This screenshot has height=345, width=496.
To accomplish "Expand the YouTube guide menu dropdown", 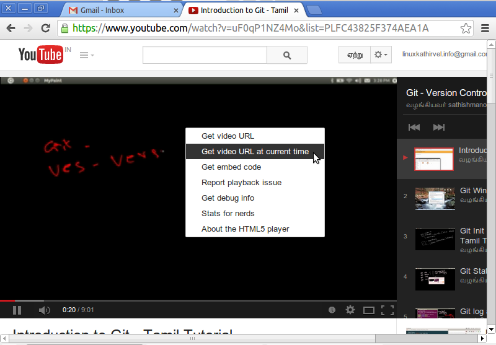I will tap(87, 55).
